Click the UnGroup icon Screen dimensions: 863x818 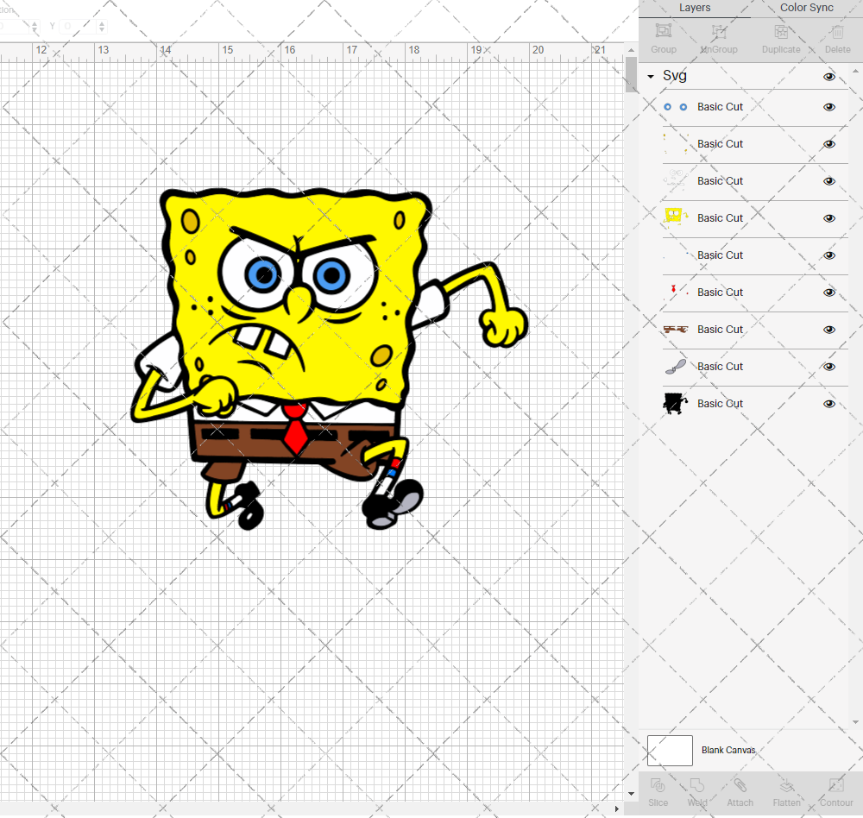[x=719, y=31]
